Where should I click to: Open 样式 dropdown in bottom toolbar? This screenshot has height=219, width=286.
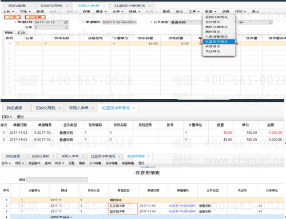click(x=59, y=163)
